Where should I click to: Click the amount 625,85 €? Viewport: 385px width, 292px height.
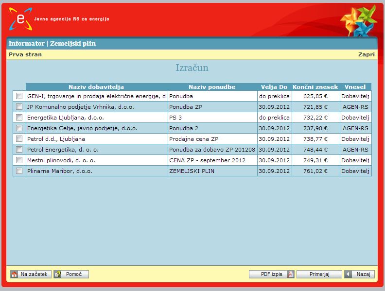[315, 96]
